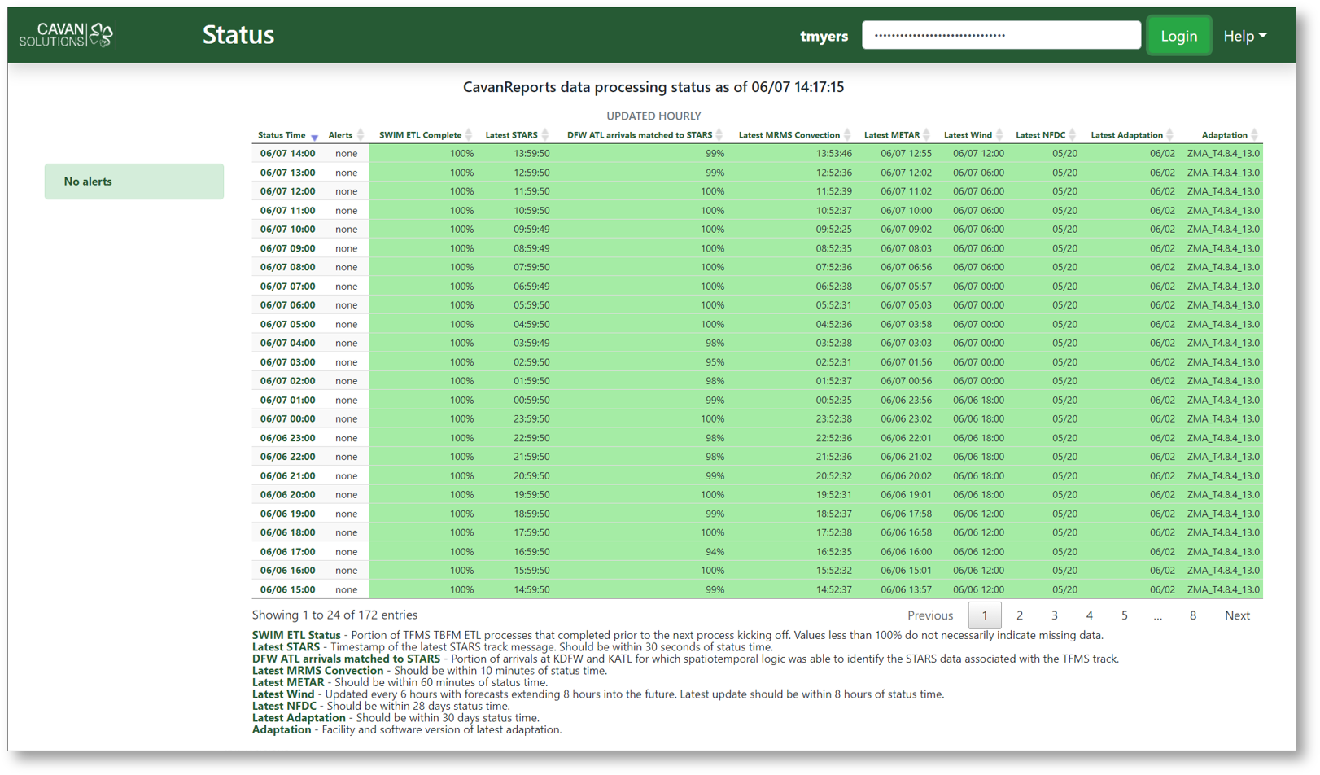
Task: Click the password input field
Action: click(1000, 35)
